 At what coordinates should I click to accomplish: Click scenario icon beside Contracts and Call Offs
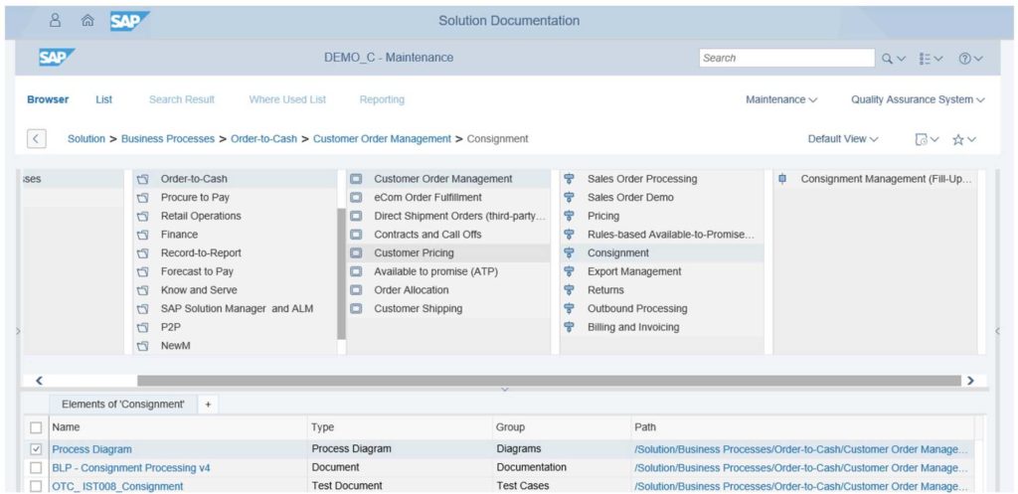click(356, 235)
